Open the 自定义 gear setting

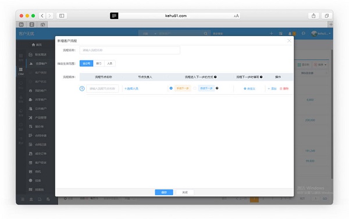pyautogui.click(x=250, y=88)
